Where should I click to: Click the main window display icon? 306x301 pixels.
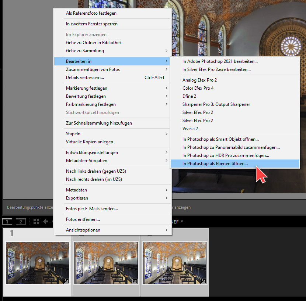[x=7, y=221]
